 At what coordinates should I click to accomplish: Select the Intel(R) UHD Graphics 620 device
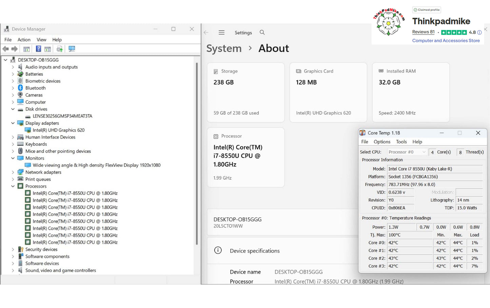point(59,130)
